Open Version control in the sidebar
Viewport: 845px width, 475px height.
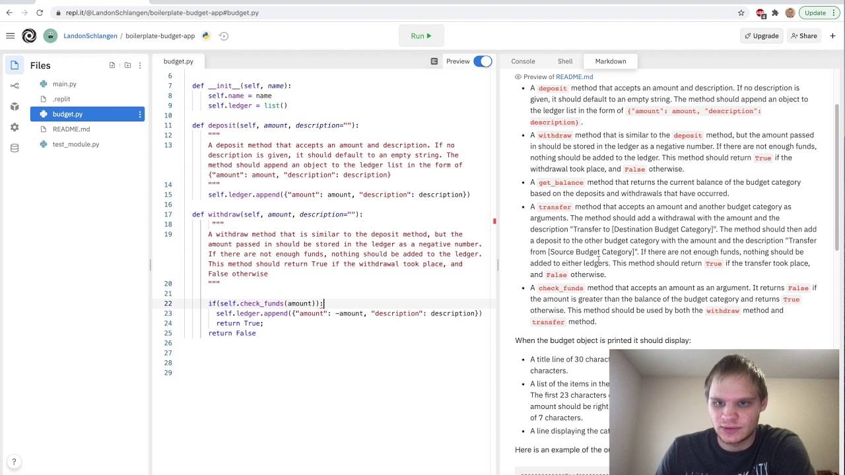pos(15,85)
